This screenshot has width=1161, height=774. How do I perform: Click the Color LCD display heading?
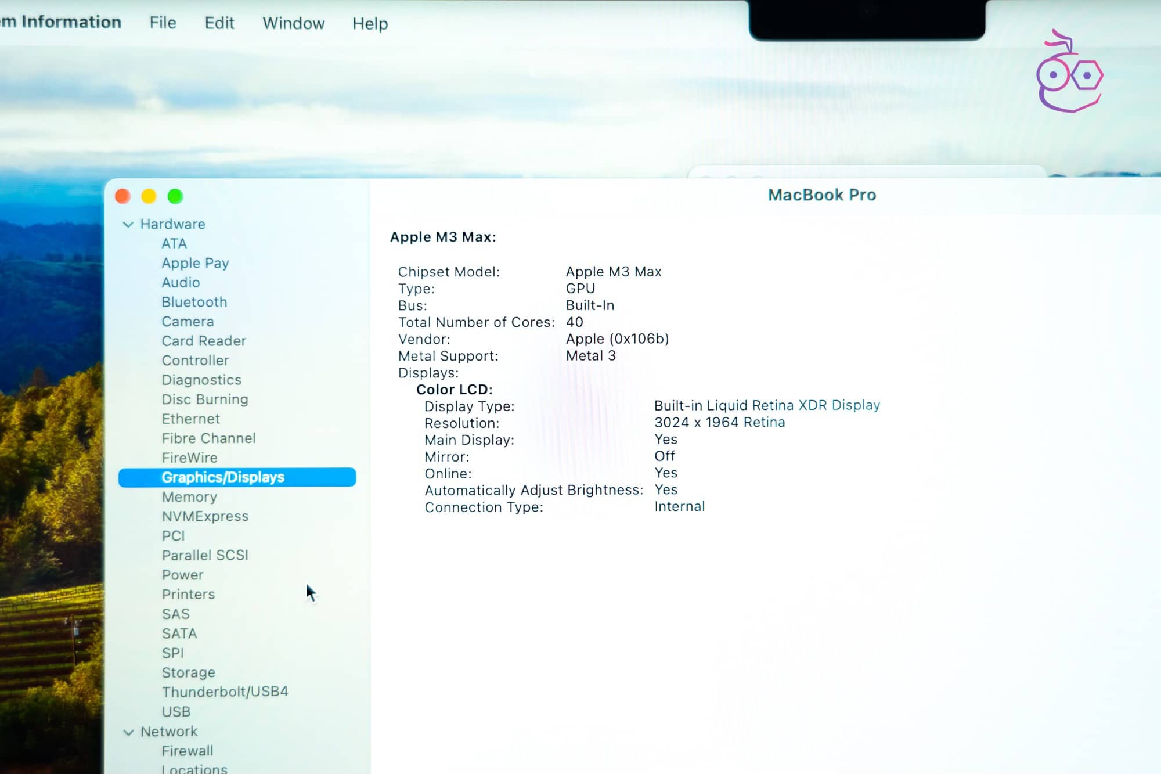454,390
